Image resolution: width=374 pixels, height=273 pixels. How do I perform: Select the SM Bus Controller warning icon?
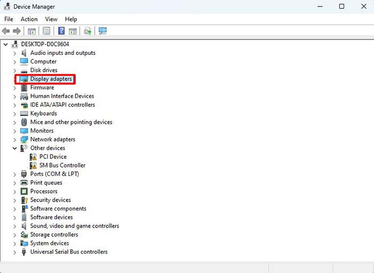[x=33, y=165]
